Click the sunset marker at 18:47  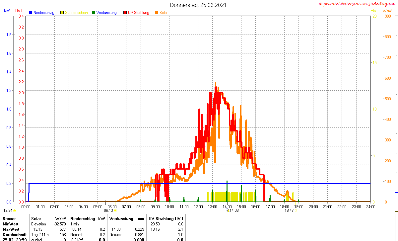(x=296, y=210)
